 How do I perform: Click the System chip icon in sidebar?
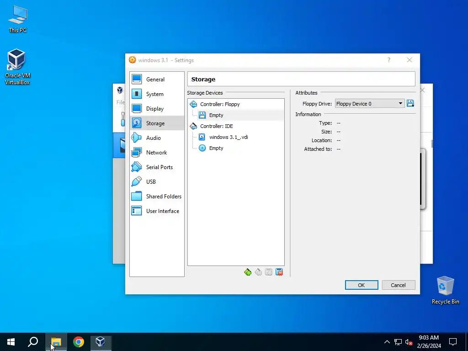point(137,94)
